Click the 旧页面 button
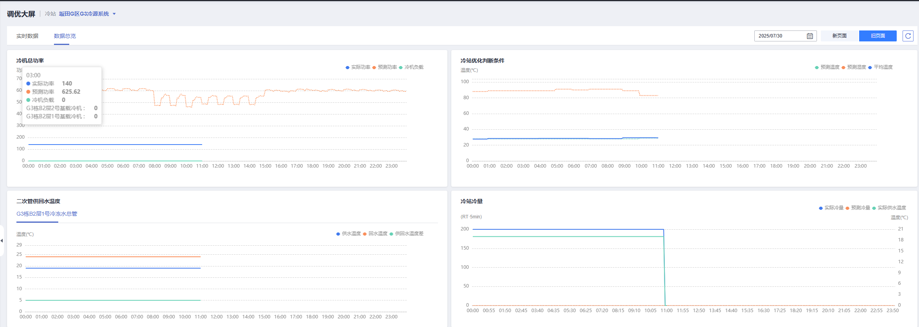Screen dimensions: 919x327 878,36
